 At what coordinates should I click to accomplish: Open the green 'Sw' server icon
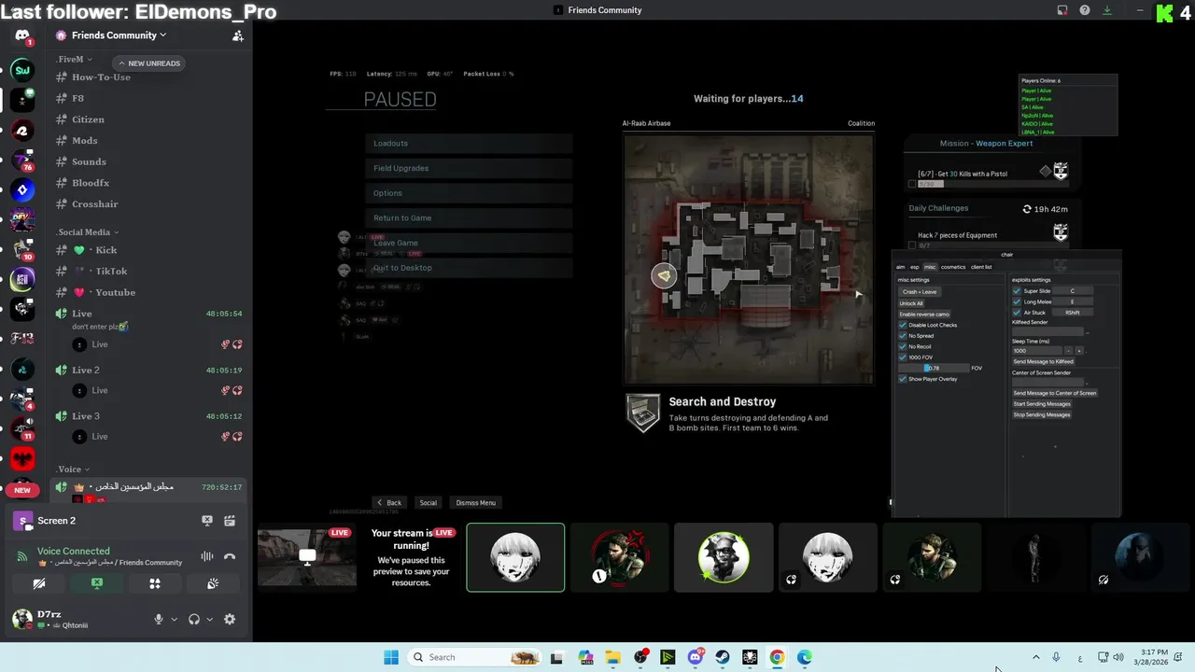[22, 70]
